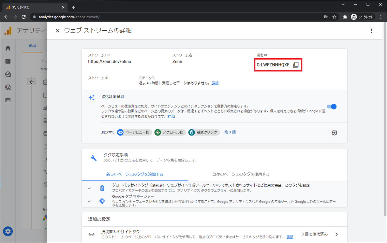Click the gtag.js tag icon
This screenshot has height=243, width=387.
[x=102, y=188]
